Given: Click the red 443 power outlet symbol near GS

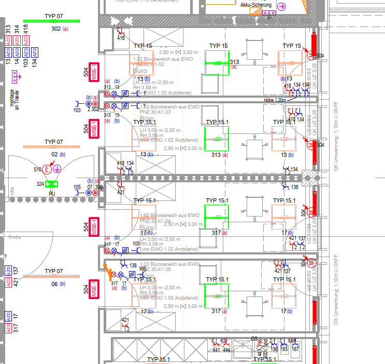Looking at the screenshot, I should 260,343.
